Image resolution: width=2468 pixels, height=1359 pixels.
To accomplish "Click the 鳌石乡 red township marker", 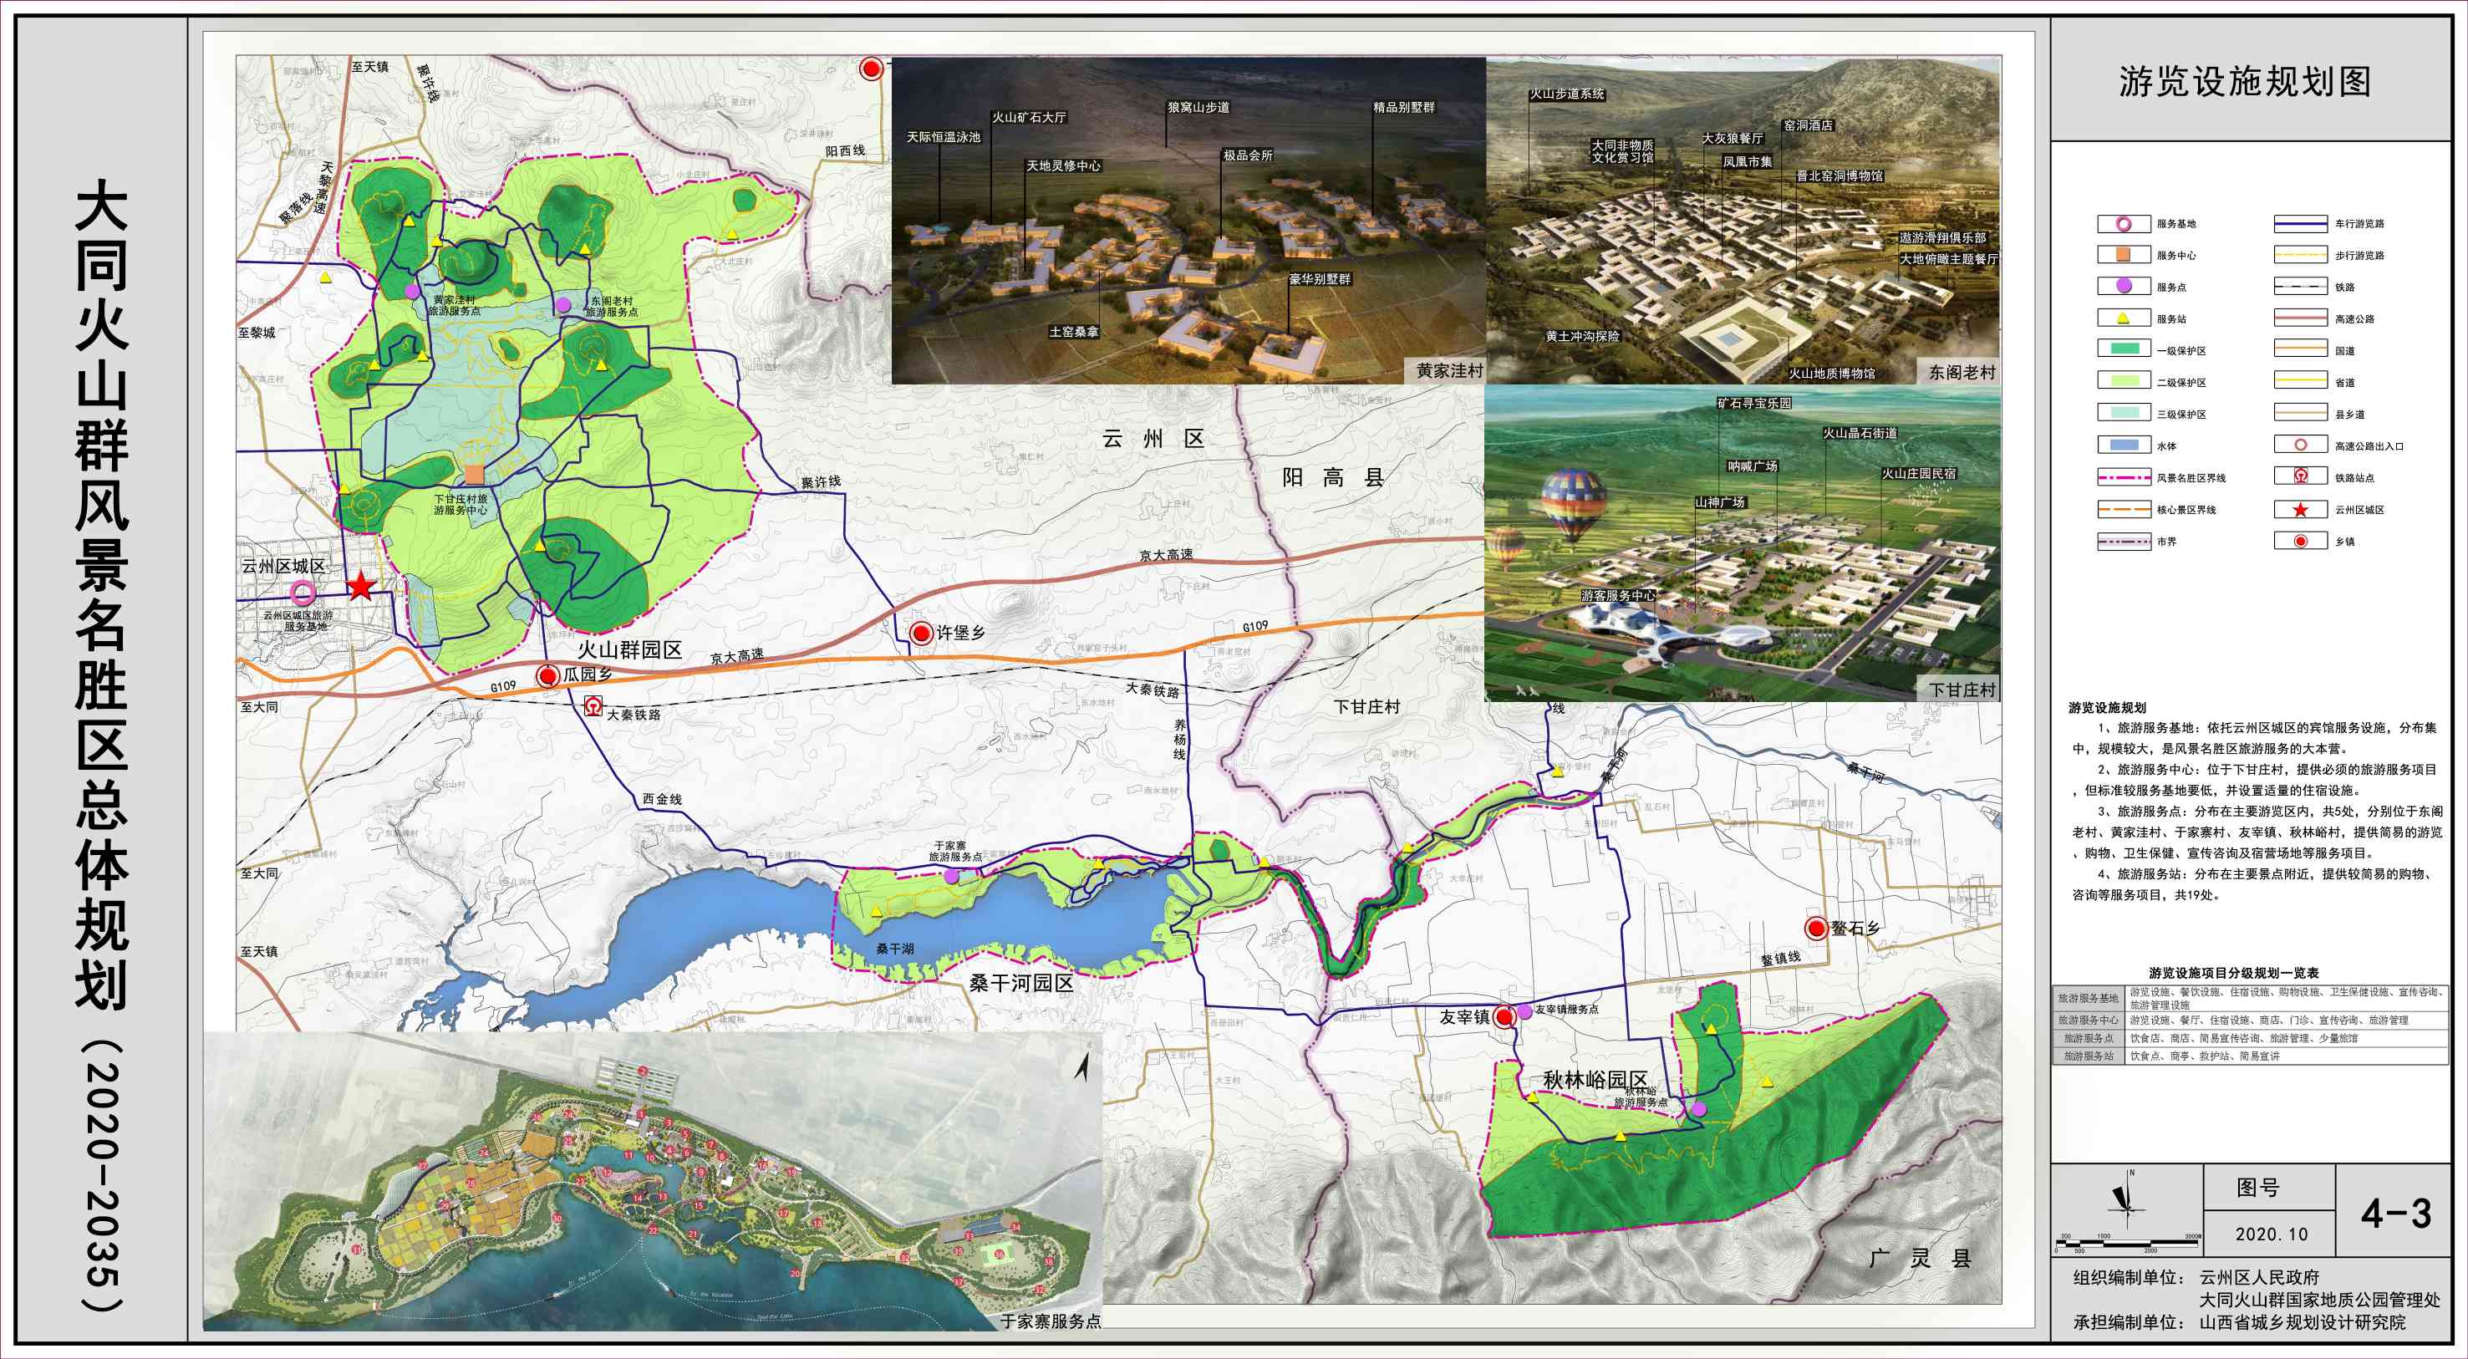I will pyautogui.click(x=1816, y=928).
